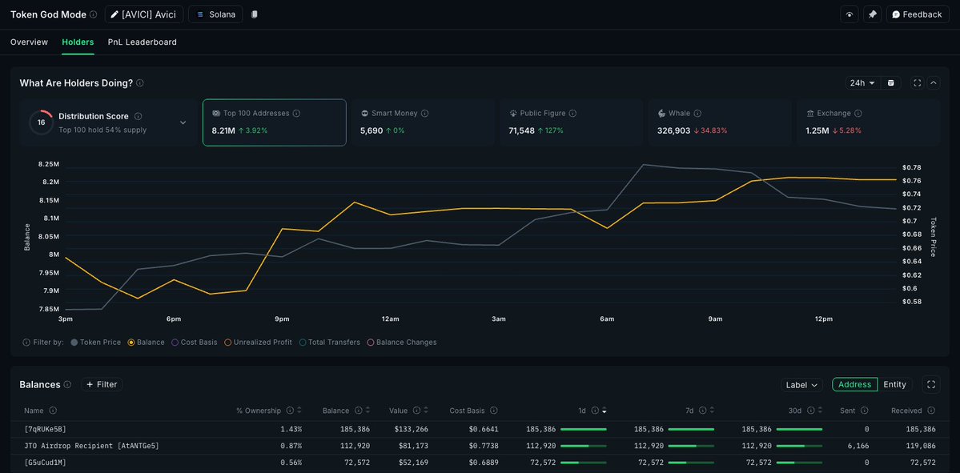Switch to the Overview tab
This screenshot has width=960, height=473.
click(29, 42)
